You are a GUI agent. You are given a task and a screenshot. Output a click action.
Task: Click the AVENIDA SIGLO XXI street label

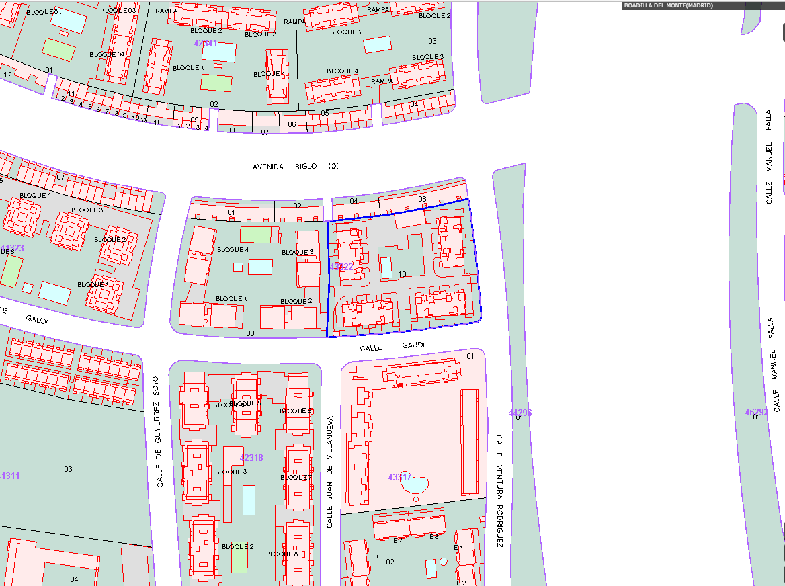[296, 166]
